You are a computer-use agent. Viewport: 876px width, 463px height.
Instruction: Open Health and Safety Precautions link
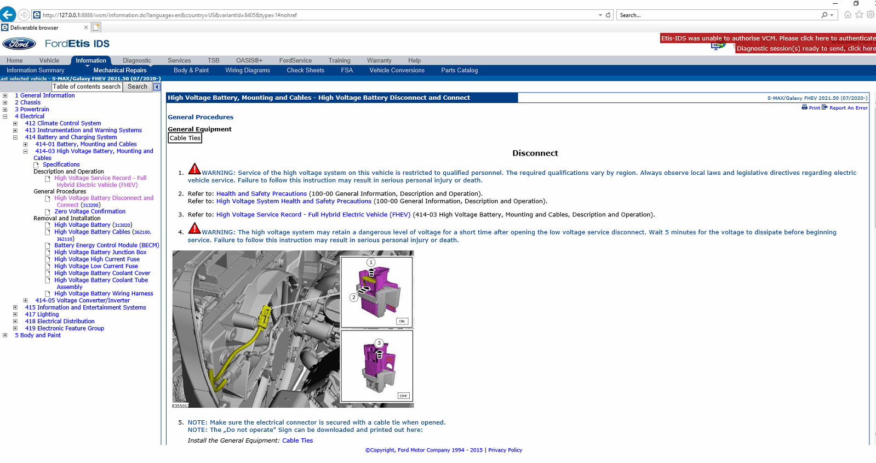[261, 194]
